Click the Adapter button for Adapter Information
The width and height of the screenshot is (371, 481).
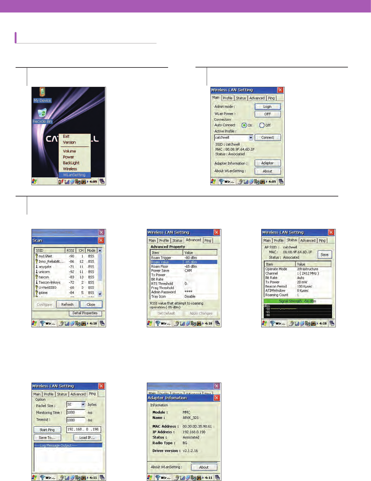pyautogui.click(x=267, y=163)
